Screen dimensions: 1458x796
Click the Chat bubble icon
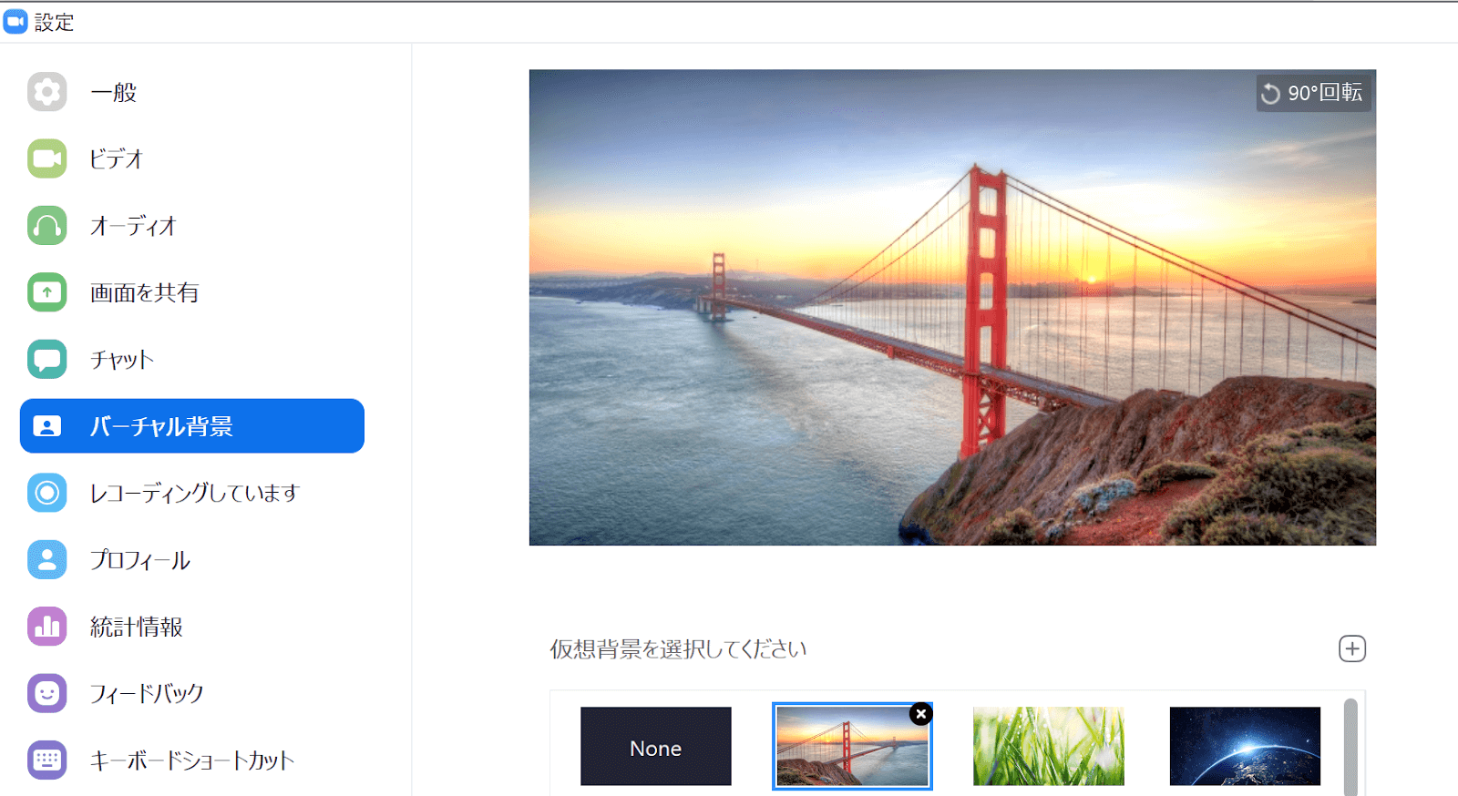[46, 359]
